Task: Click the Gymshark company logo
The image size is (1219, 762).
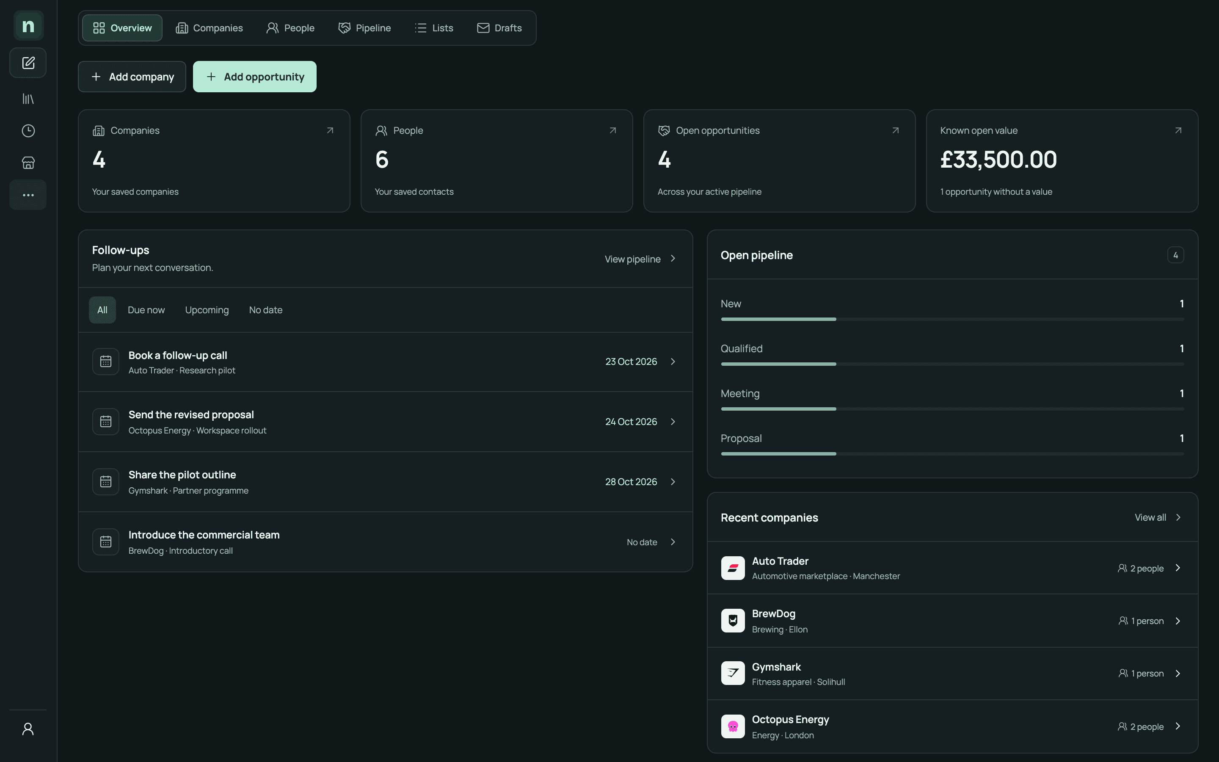Action: [x=733, y=673]
